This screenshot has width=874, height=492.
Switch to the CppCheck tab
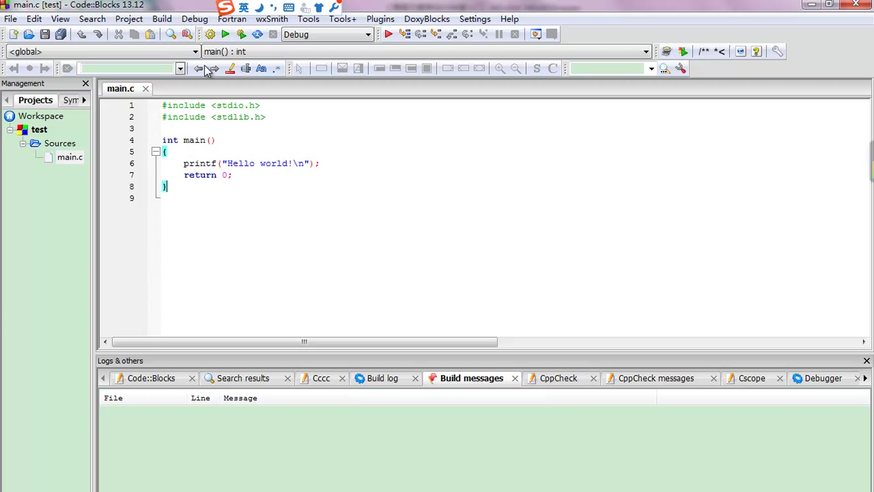(x=558, y=378)
